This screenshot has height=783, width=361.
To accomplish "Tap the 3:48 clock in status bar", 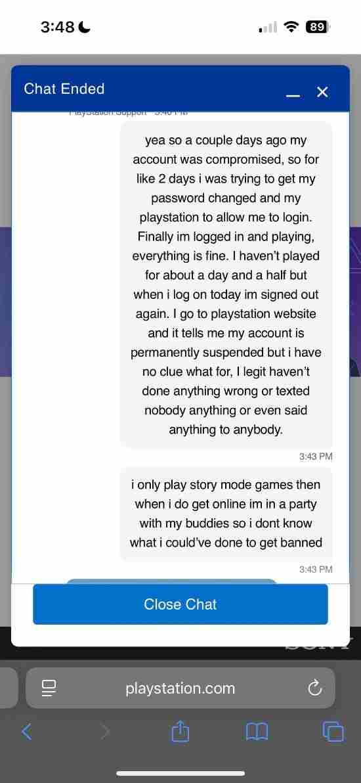I will point(57,27).
